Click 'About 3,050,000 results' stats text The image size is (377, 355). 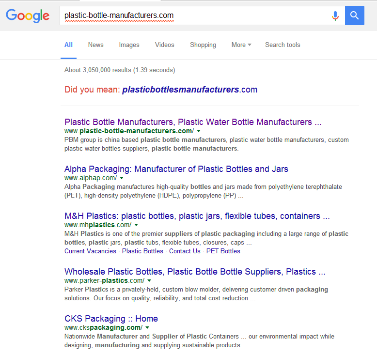(x=120, y=70)
